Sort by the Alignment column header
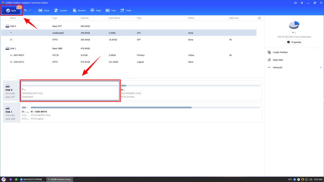This screenshot has height=182, width=324. 234,18
